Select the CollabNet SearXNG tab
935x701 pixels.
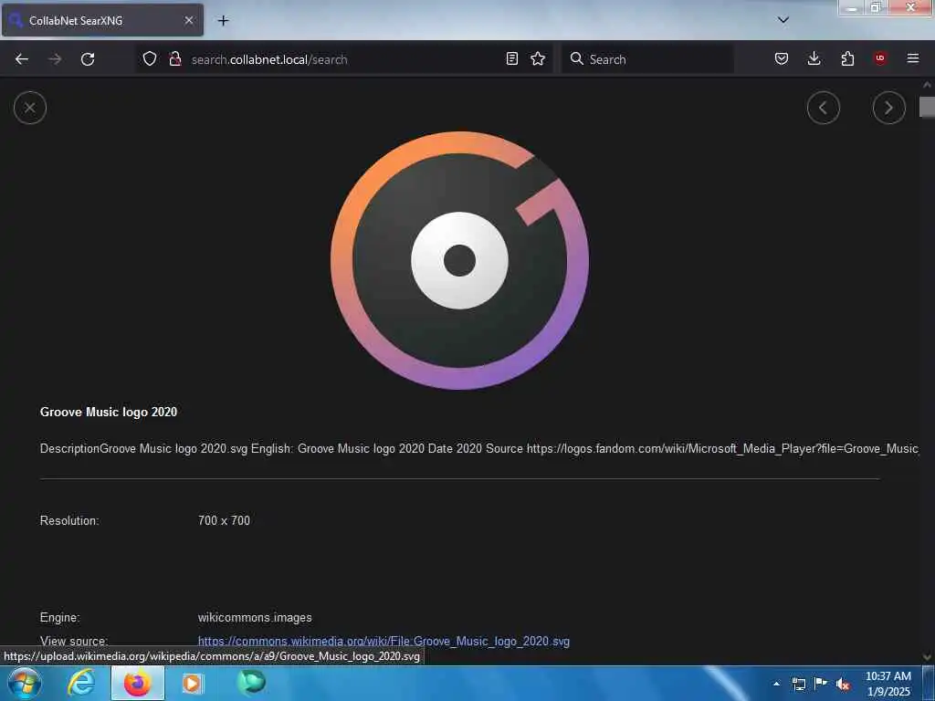[102, 20]
